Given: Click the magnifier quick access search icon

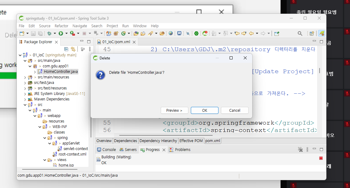Looking at the screenshot, I should click(x=300, y=33).
